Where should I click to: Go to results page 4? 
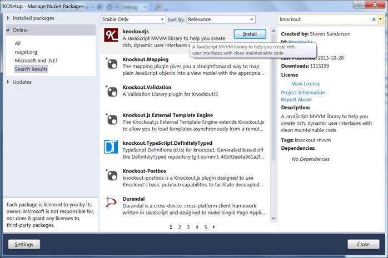pyautogui.click(x=197, y=227)
